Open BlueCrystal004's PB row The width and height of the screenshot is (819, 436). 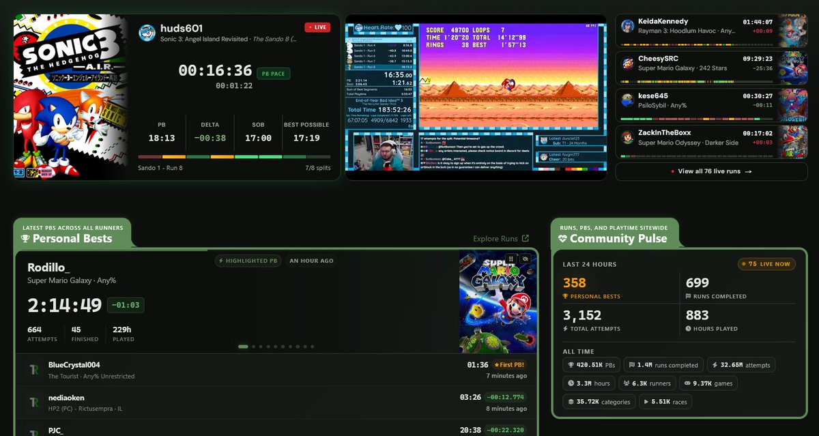point(276,370)
